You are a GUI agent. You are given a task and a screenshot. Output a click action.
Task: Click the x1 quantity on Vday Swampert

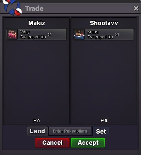coord(50,34)
